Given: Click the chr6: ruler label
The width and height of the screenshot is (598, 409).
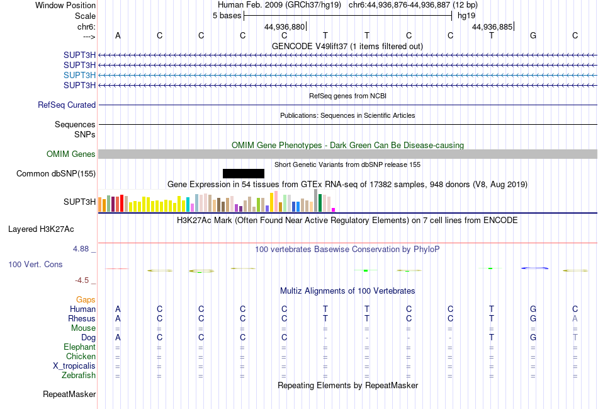Looking at the screenshot, I should pos(86,26).
